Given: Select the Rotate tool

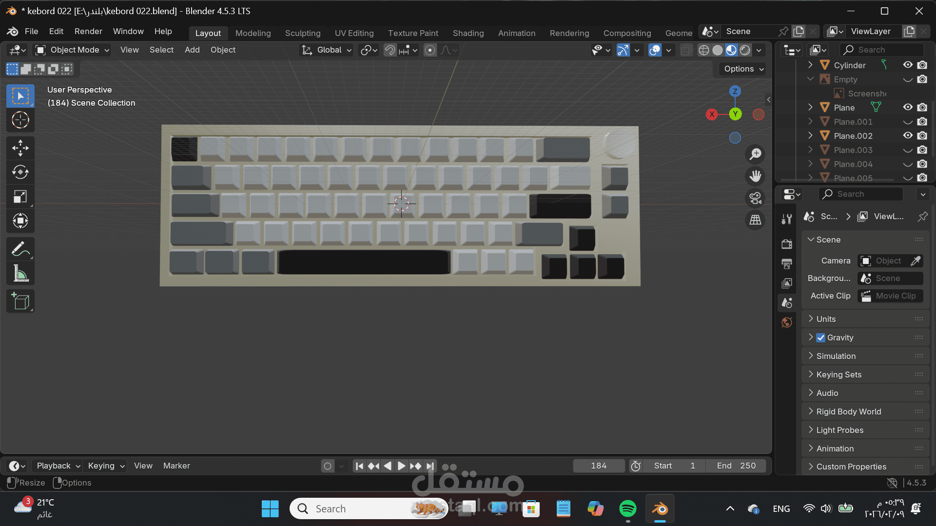Looking at the screenshot, I should pos(20,172).
